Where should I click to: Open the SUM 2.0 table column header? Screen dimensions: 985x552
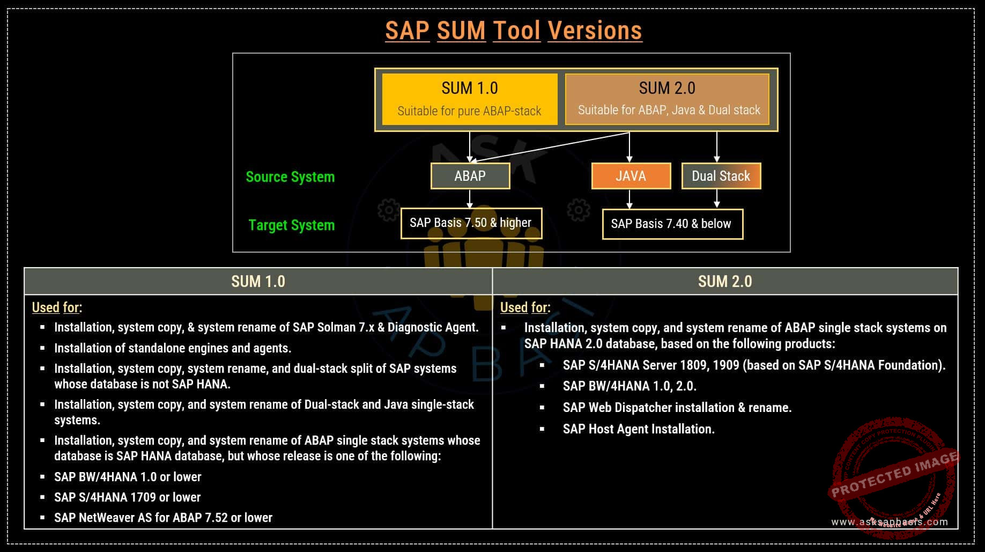[725, 282]
